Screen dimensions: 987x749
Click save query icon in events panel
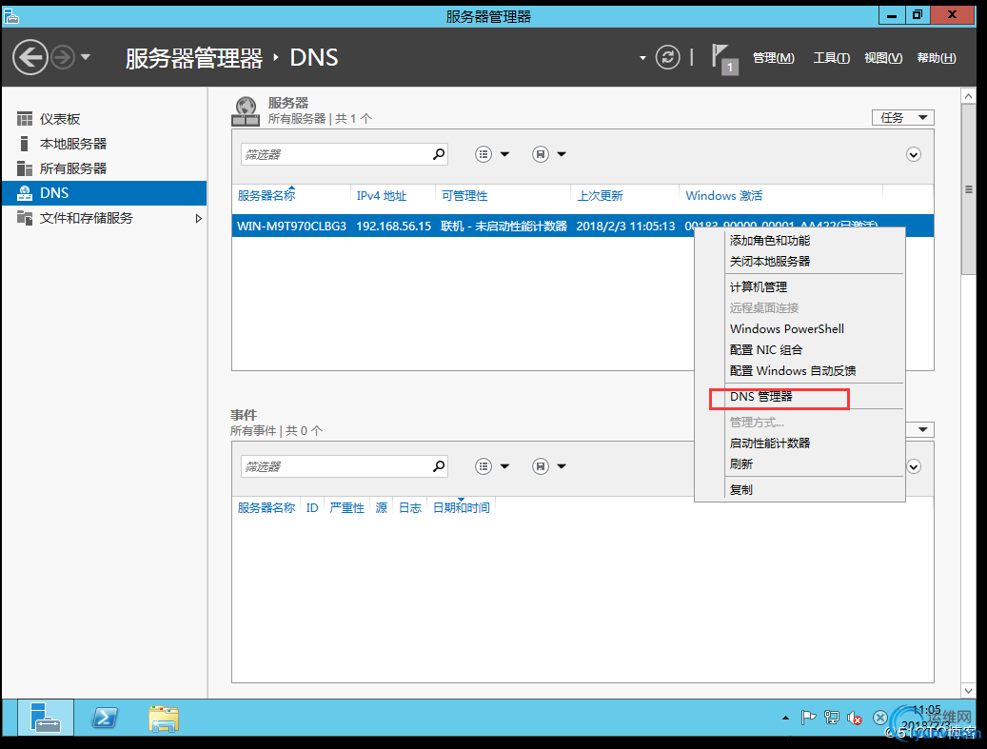[x=541, y=466]
